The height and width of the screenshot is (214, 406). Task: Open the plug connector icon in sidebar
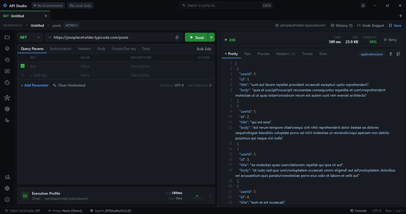click(x=7, y=120)
